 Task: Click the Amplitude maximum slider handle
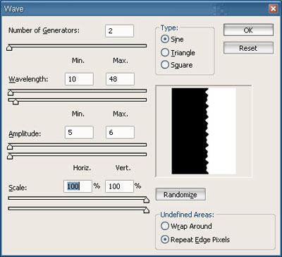pyautogui.click(x=10, y=156)
